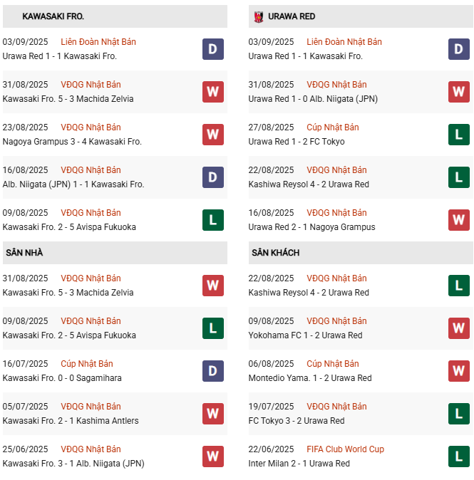474x480 pixels.
Task: Open the Alb. Niigata 1-1 Kawasaki result
Action: (x=73, y=184)
